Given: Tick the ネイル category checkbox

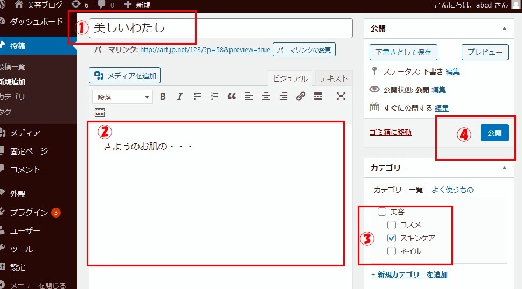Looking at the screenshot, I should click(392, 251).
